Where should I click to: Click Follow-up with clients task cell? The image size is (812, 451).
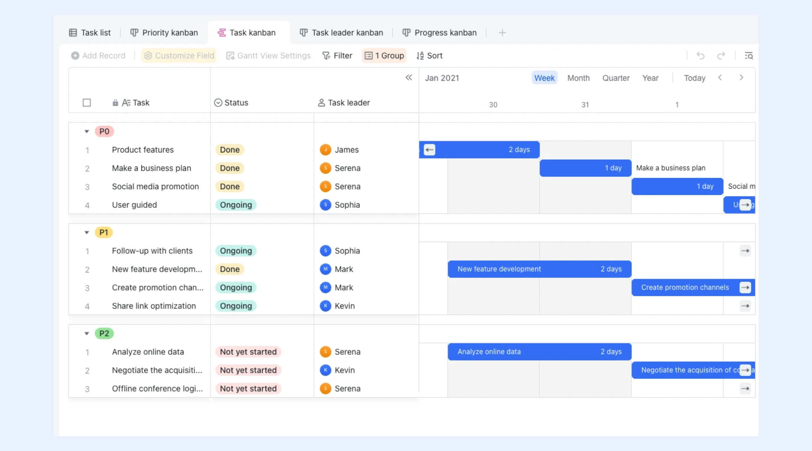pos(152,251)
